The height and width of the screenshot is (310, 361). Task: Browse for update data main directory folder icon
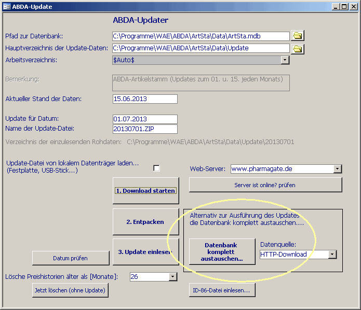(x=298, y=49)
